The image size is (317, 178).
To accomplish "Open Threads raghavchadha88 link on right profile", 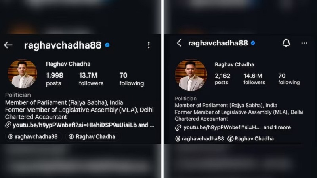I will click(200, 139).
